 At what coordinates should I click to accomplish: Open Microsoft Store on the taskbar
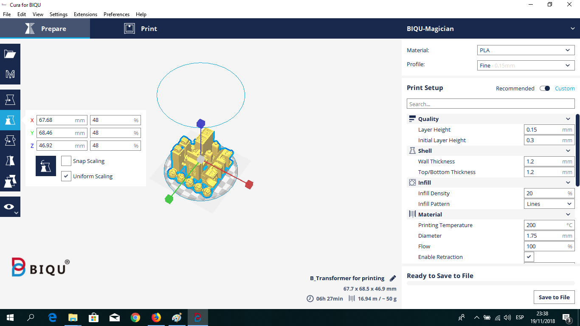tap(94, 318)
